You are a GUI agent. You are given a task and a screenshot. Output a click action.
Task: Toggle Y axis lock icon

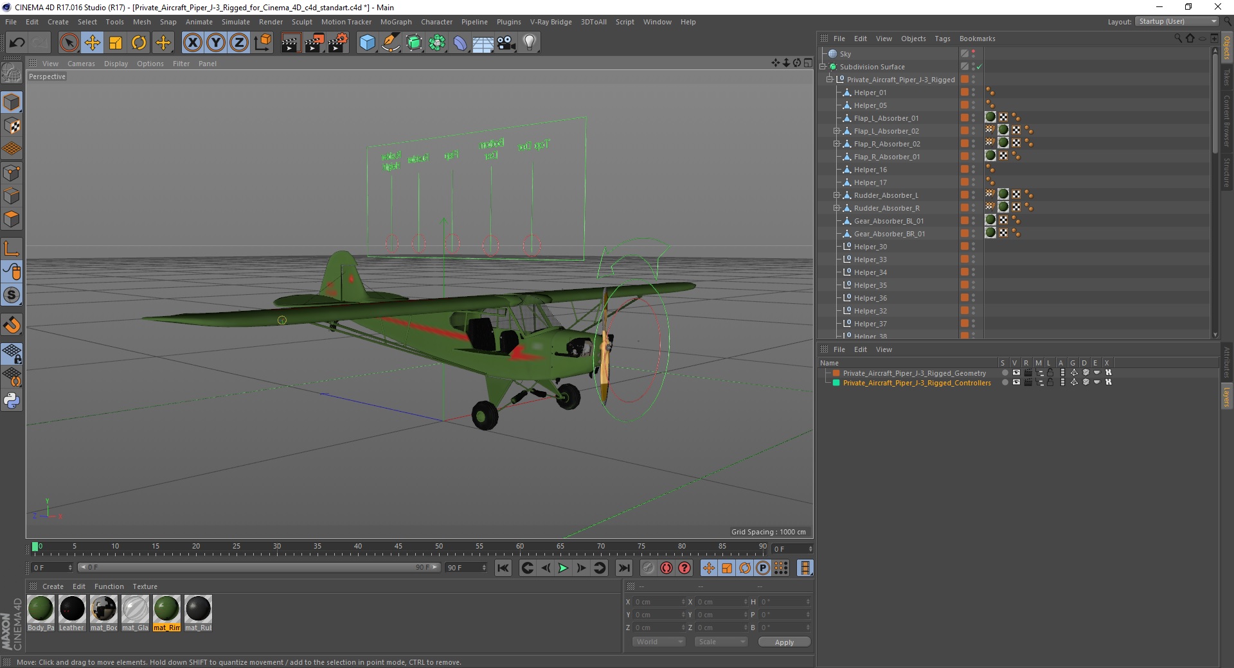tap(216, 42)
